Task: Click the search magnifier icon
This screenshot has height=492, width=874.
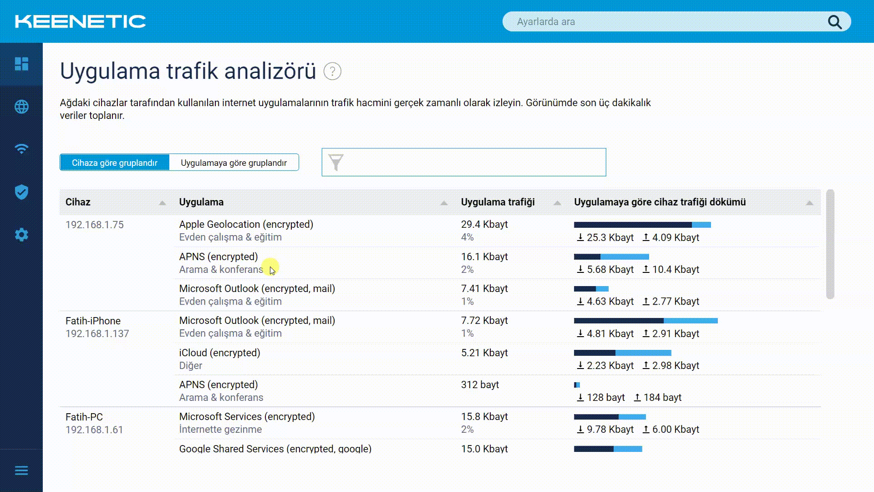Action: (835, 22)
